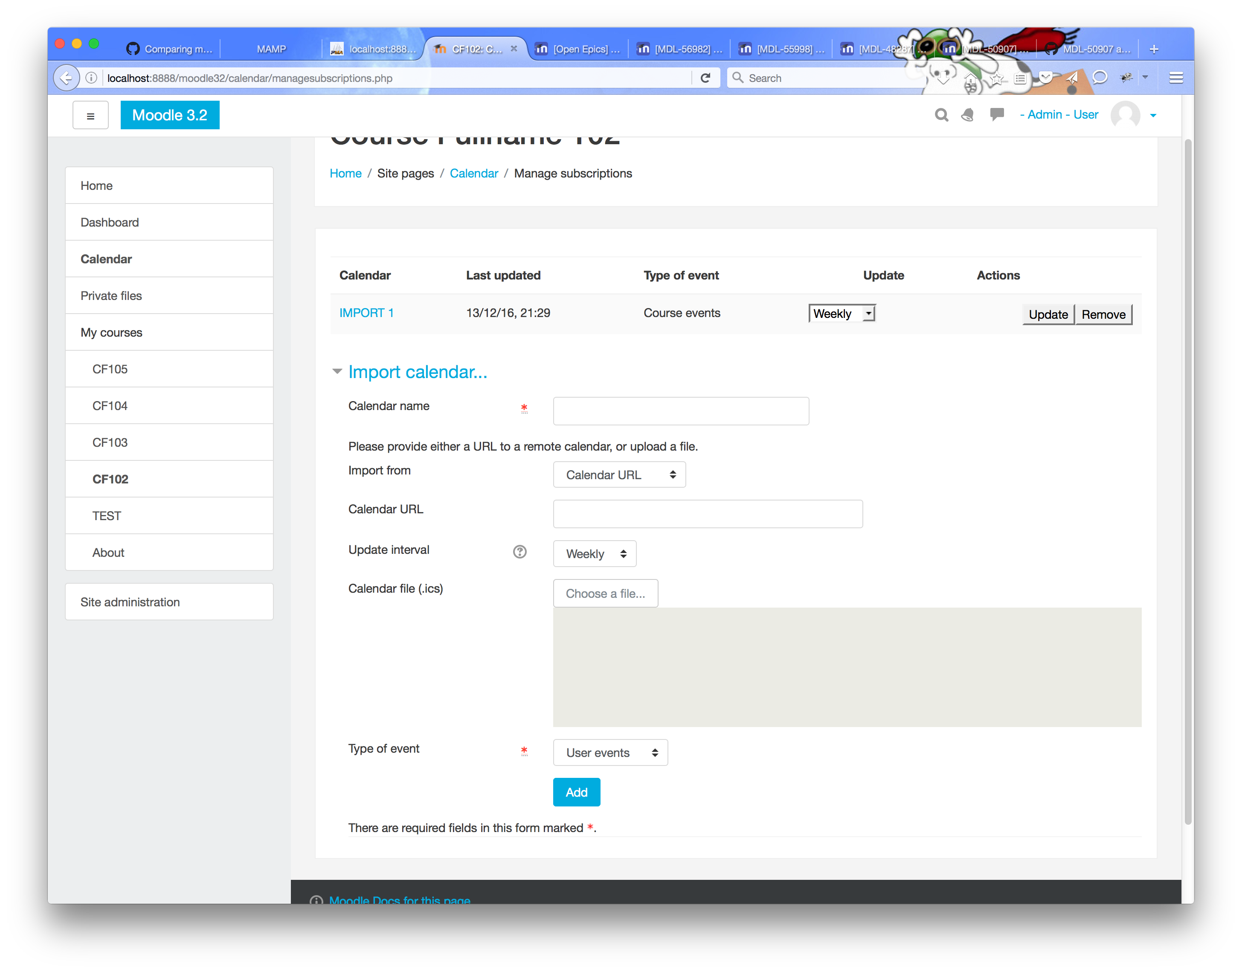Viewport: 1242px width, 972px height.
Task: Open the Admin User profile link
Action: [x=1059, y=114]
